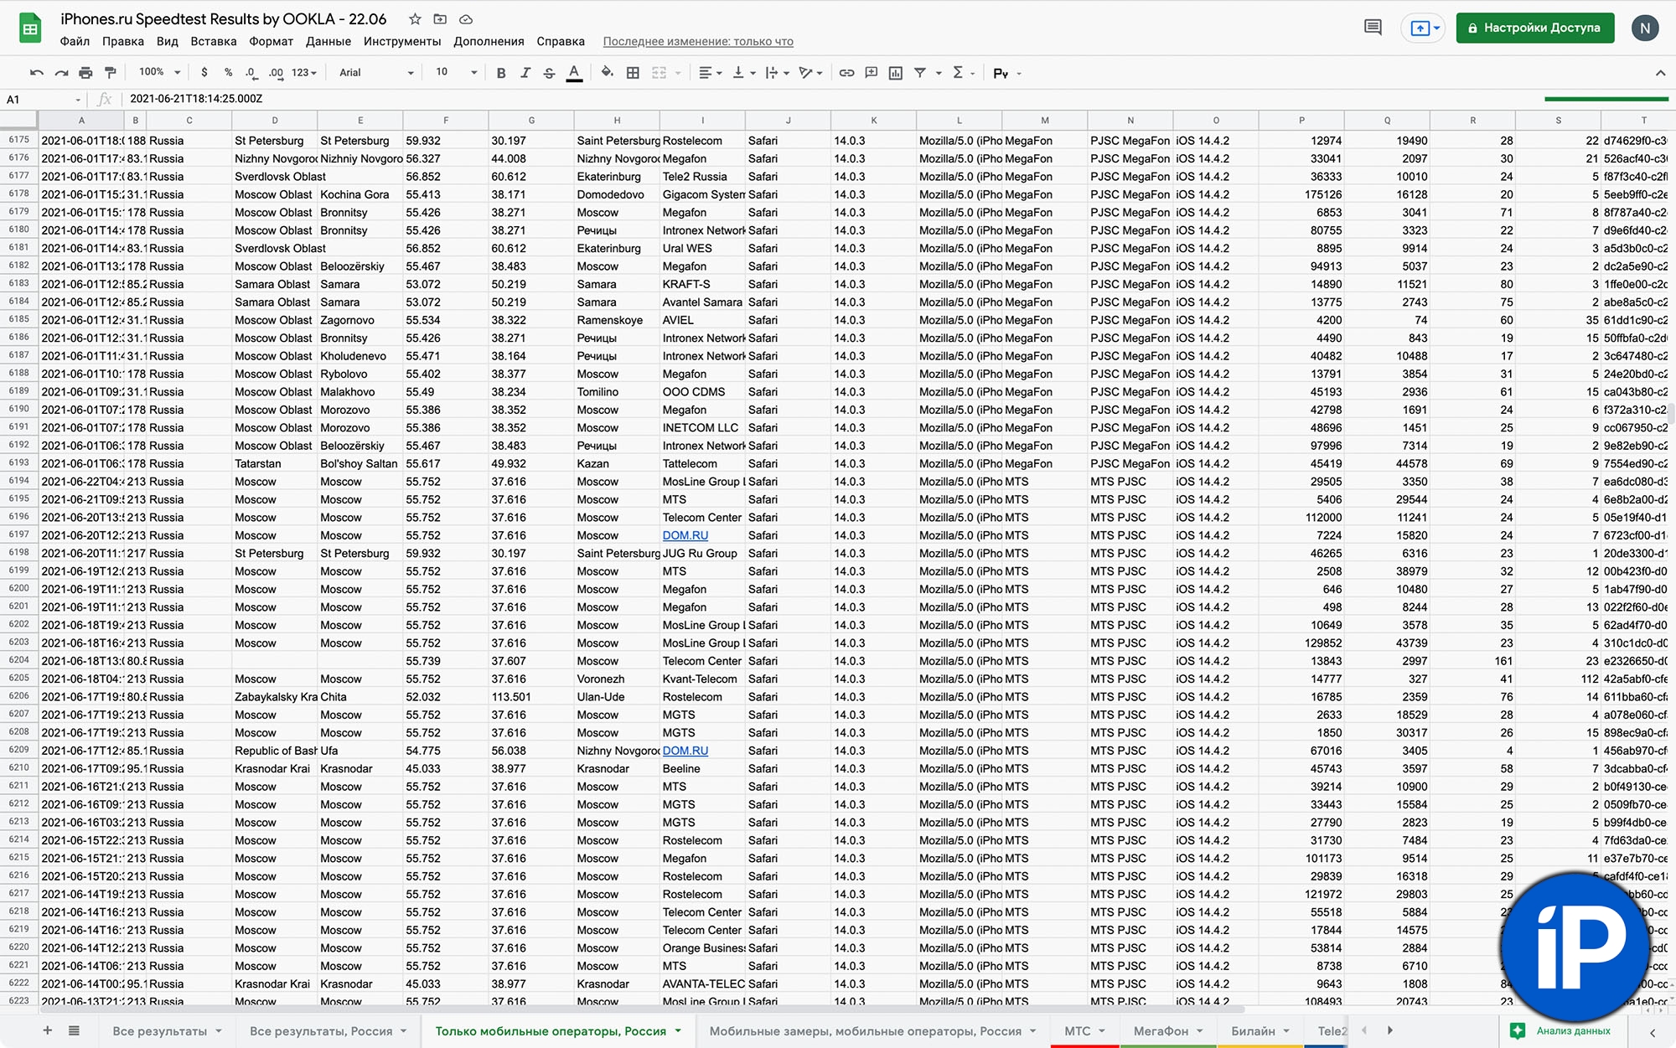Open the text color picker

pos(574,73)
